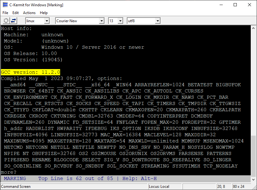The width and height of the screenshot is (257, 190).
Task: Click the 'Model: (unknown)' line
Action: (36, 41)
